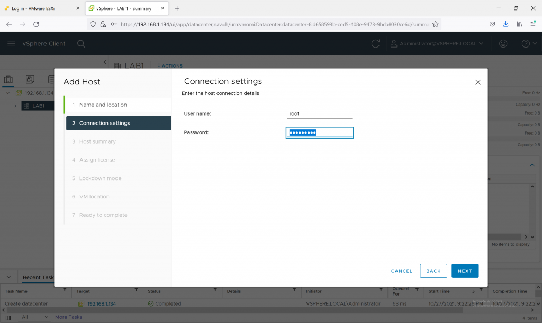Filter the Details column
The height and width of the screenshot is (323, 542).
coord(294,290)
